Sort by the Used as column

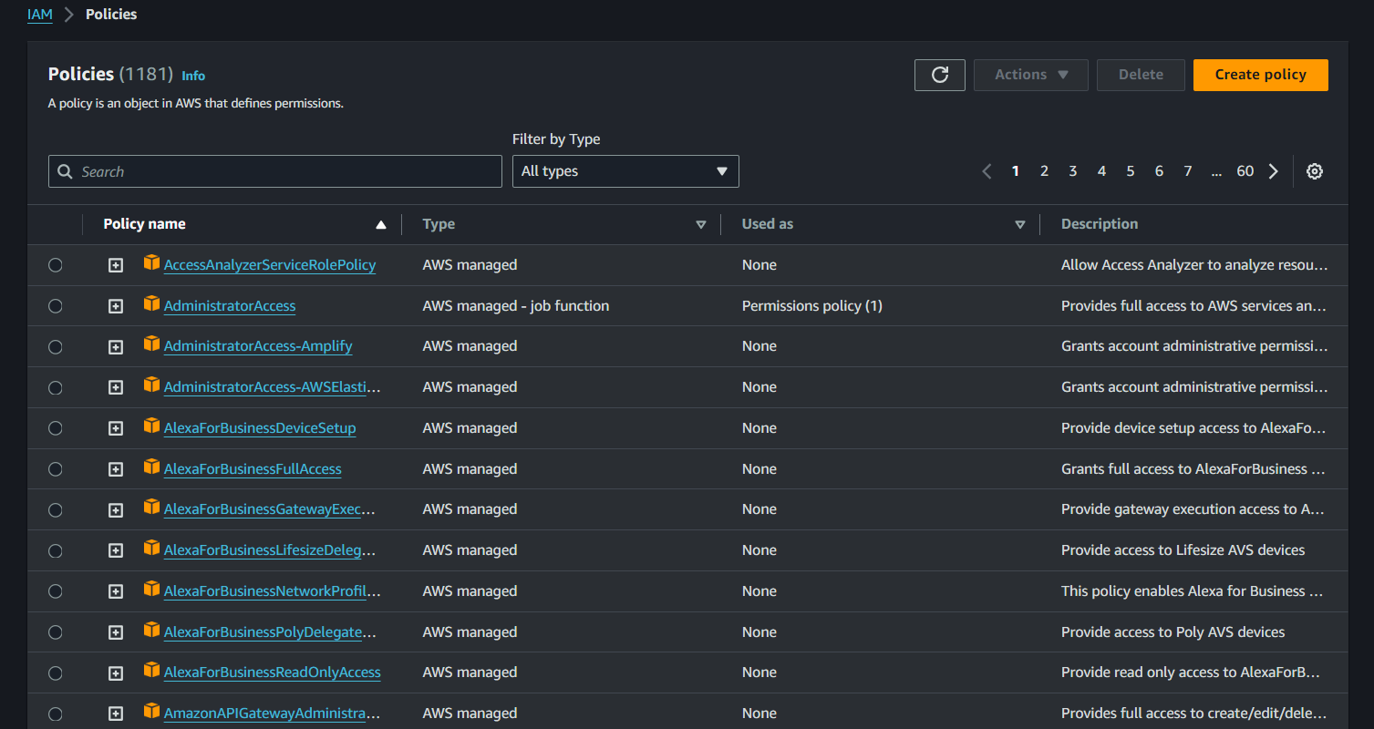coord(768,224)
